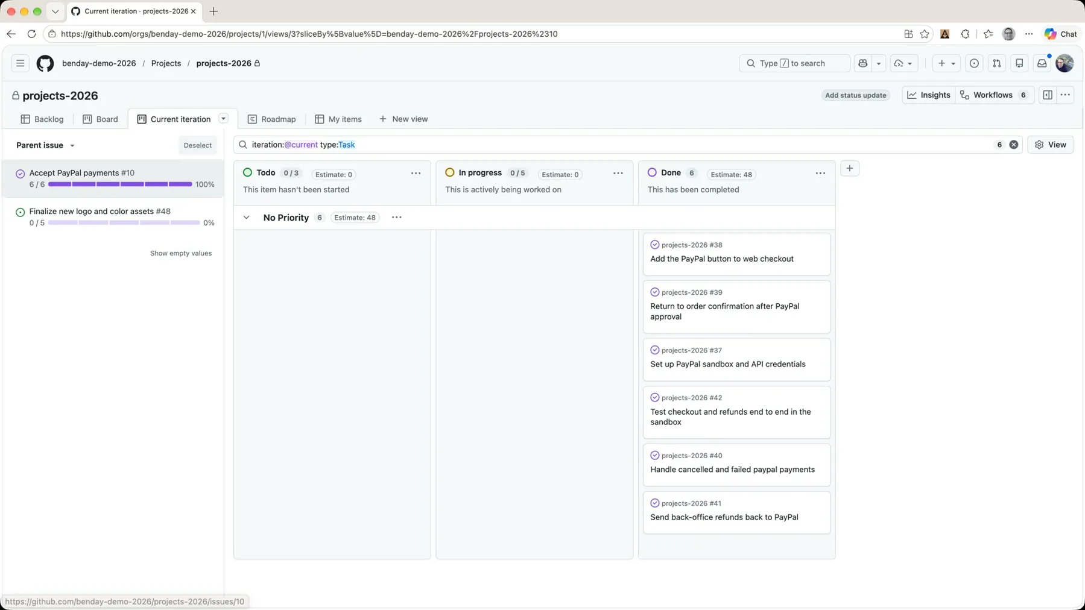Go to Projects breadcrumb link

coord(166,63)
